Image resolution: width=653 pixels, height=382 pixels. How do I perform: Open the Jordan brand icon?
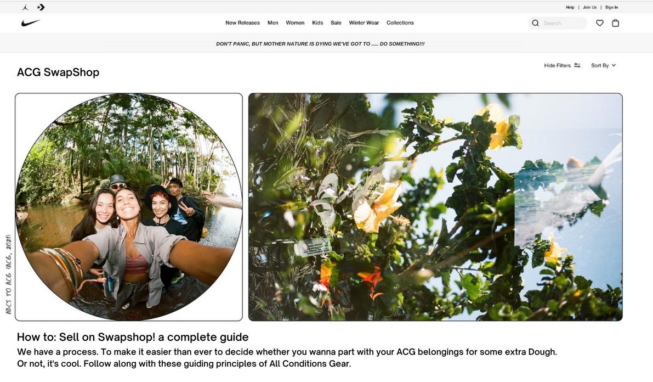click(x=25, y=7)
